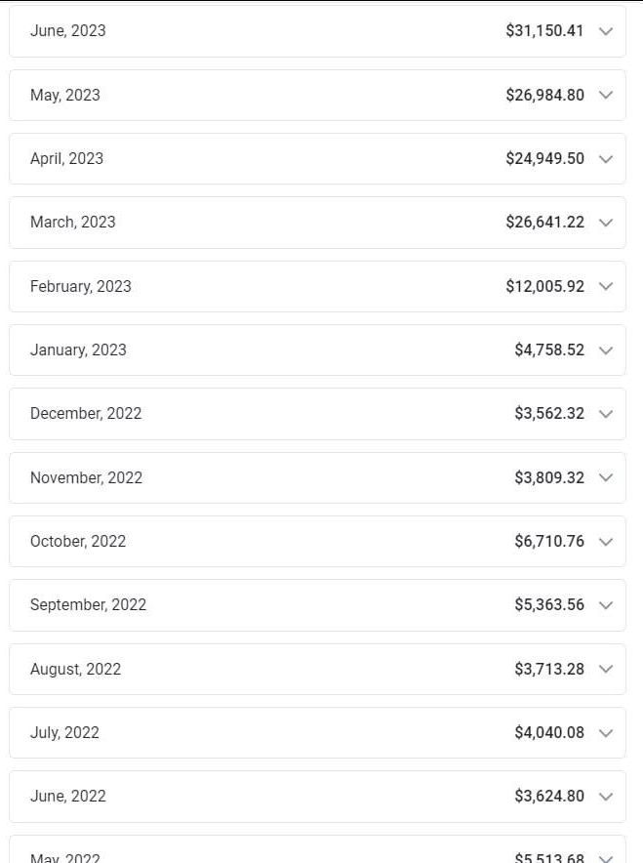Open the March, 2023 chevron arrow
Viewport: 643px width, 863px height.
pos(606,223)
